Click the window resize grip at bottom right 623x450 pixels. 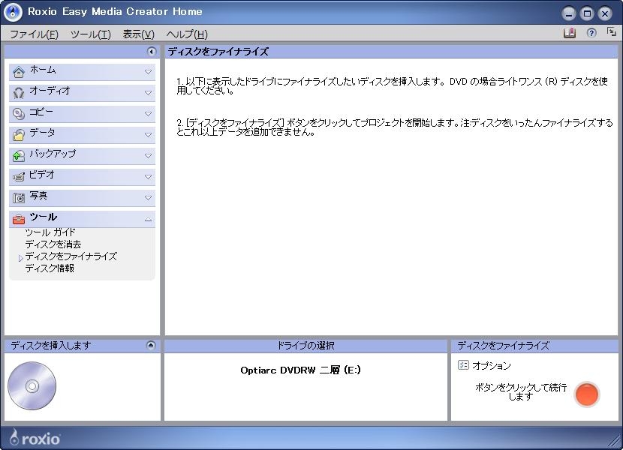pyautogui.click(x=615, y=442)
